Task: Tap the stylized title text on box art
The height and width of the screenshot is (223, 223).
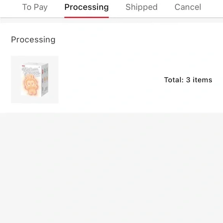Action: pyautogui.click(x=31, y=71)
